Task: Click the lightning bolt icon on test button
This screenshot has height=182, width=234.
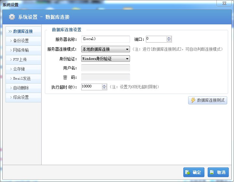Action: coord(193,100)
